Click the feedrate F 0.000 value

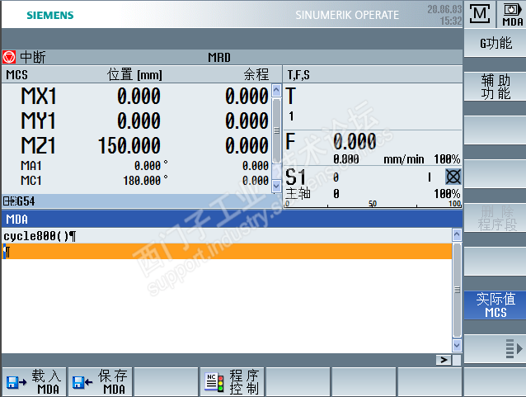pos(355,141)
